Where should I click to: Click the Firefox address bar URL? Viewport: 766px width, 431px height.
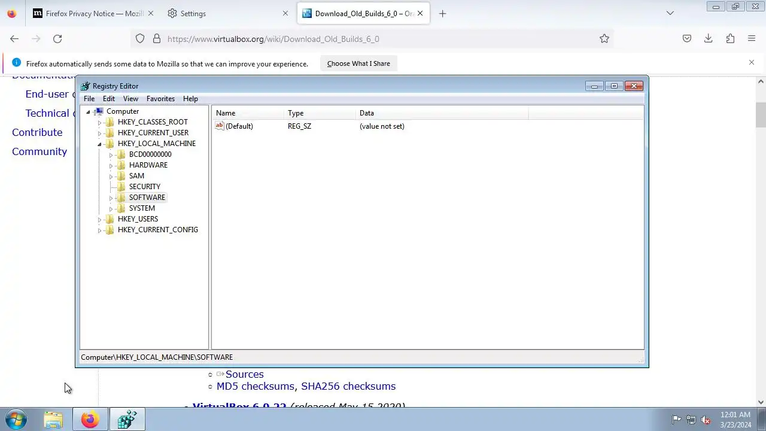(273, 39)
